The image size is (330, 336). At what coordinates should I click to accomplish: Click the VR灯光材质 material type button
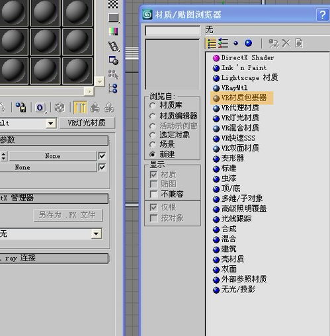(x=87, y=123)
